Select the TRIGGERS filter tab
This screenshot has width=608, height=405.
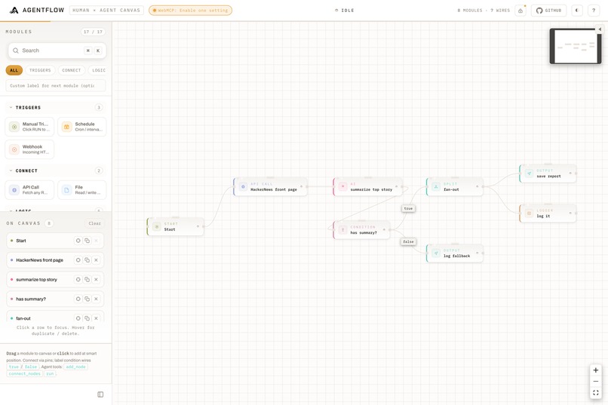pos(40,70)
